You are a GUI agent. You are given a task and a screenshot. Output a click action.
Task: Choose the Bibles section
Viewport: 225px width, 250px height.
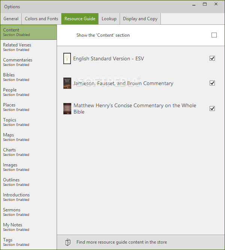click(x=28, y=77)
